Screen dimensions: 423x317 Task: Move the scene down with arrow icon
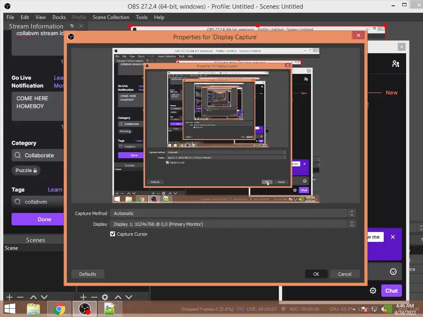(44, 297)
